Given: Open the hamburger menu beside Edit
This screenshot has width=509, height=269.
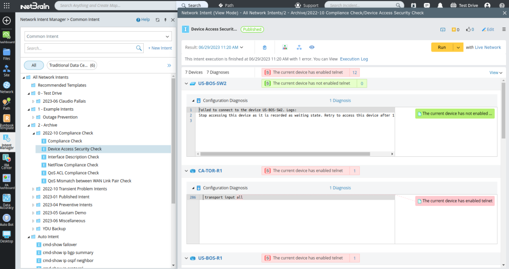Looking at the screenshot, I should 504,29.
